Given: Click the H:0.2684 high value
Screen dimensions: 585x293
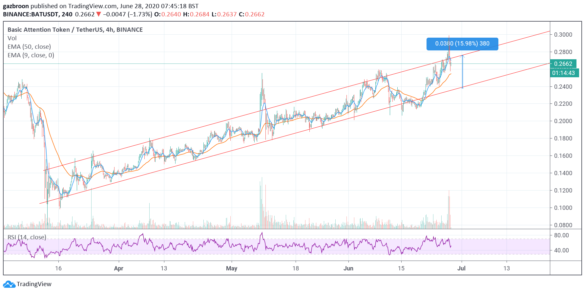Looking at the screenshot, I should pyautogui.click(x=196, y=14).
